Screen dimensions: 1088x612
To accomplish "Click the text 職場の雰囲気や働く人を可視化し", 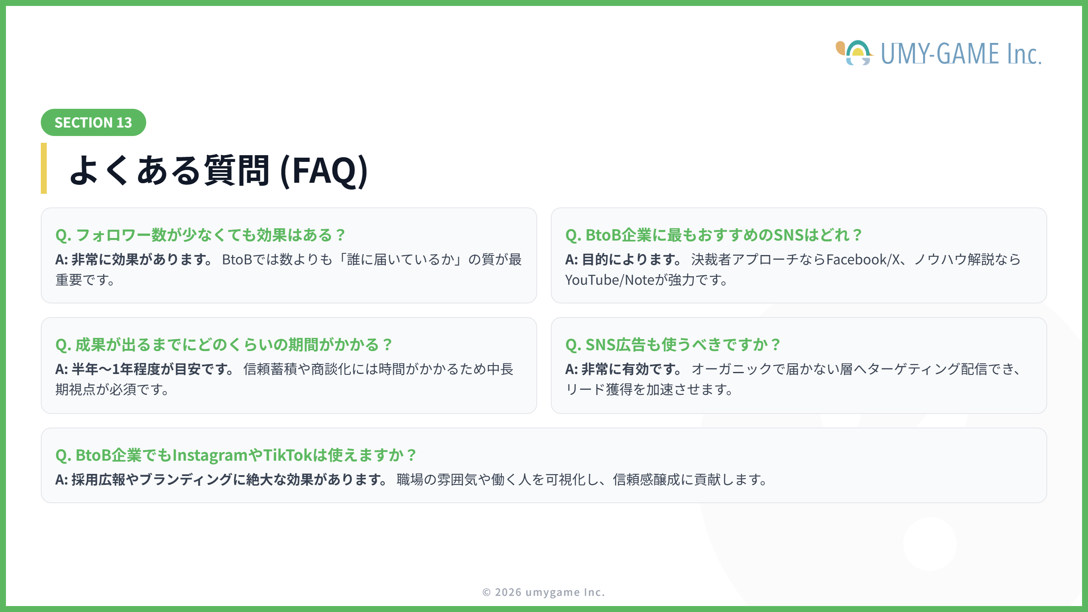I will (x=497, y=479).
